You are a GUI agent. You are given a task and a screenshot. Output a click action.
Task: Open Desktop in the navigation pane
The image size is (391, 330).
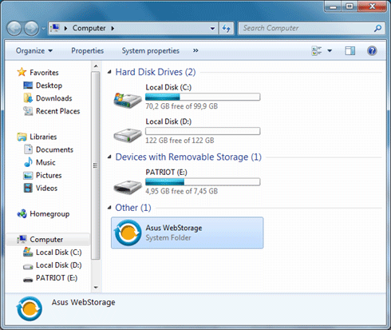tap(49, 85)
